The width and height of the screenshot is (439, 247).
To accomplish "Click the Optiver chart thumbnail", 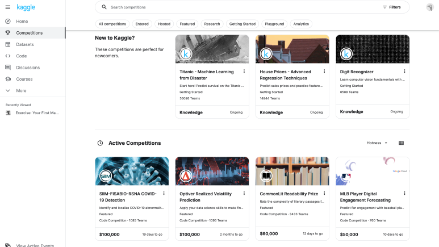I will 212,171.
